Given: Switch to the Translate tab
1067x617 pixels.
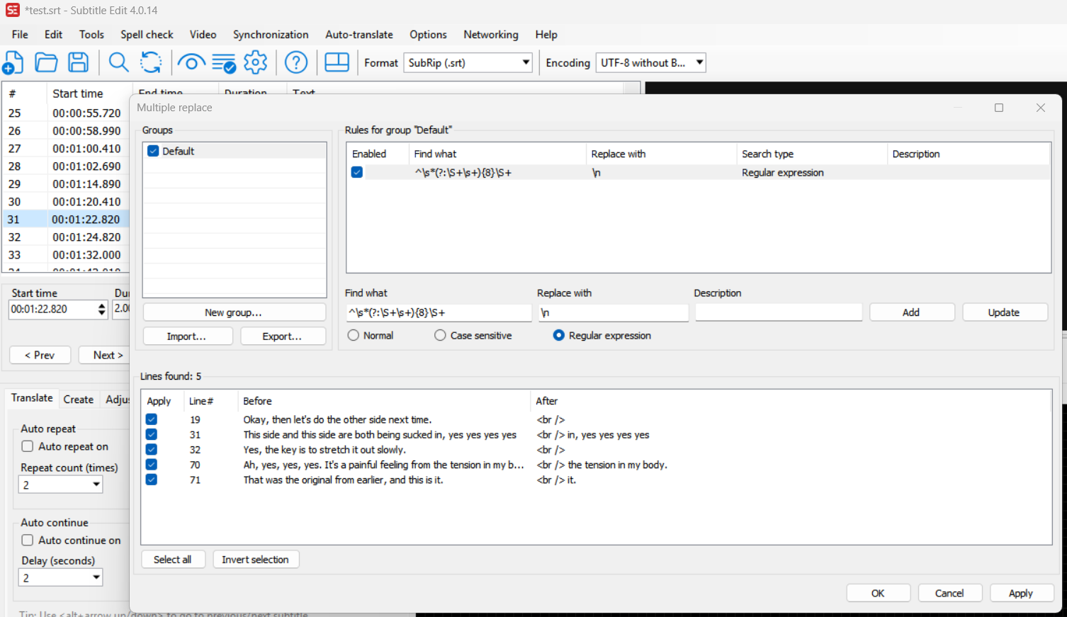Looking at the screenshot, I should [32, 398].
